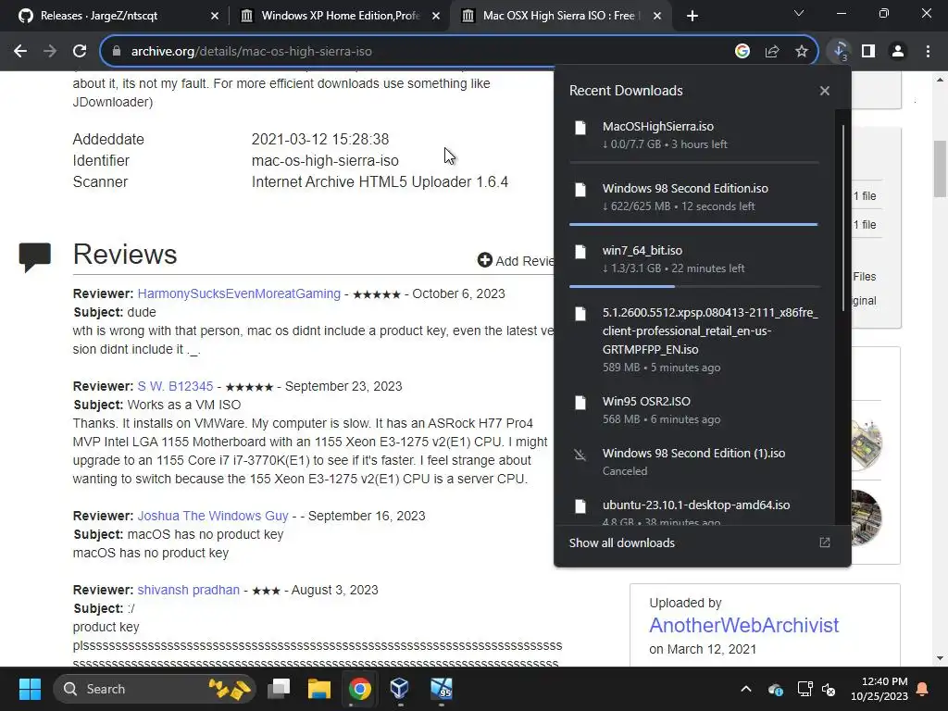The width and height of the screenshot is (948, 711).
Task: Open Chrome three-dot menu
Action: tap(928, 52)
